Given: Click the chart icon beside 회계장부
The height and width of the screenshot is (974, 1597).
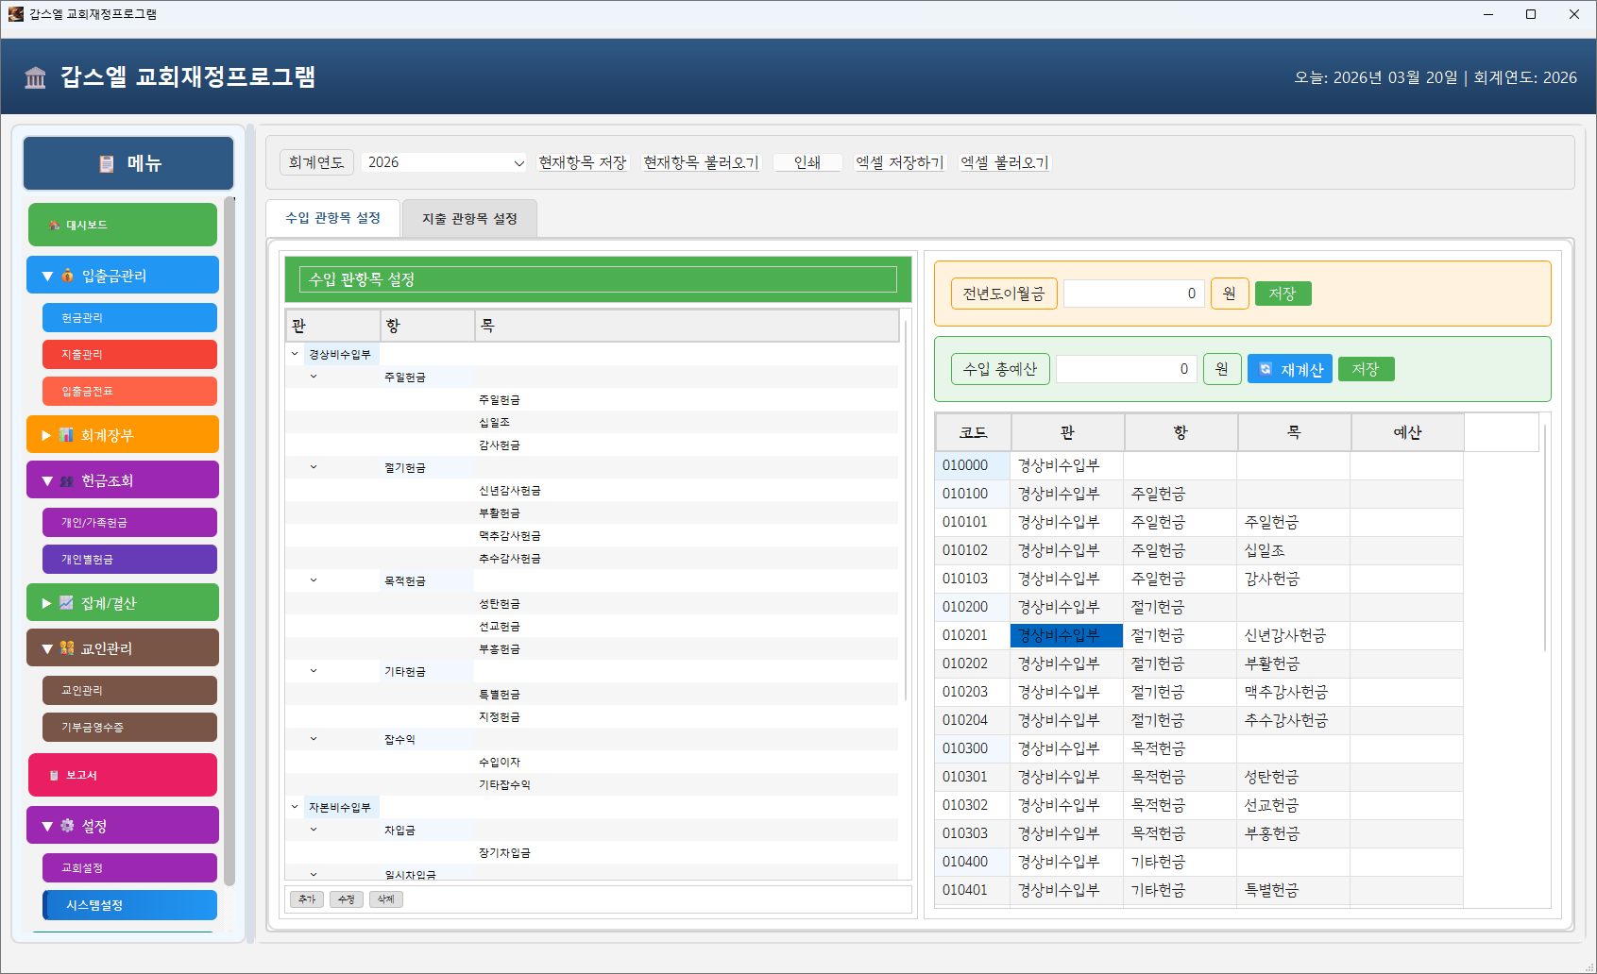Looking at the screenshot, I should pos(67,435).
